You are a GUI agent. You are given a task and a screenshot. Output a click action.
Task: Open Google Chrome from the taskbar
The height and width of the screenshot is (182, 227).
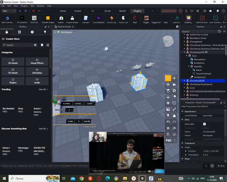(82, 178)
